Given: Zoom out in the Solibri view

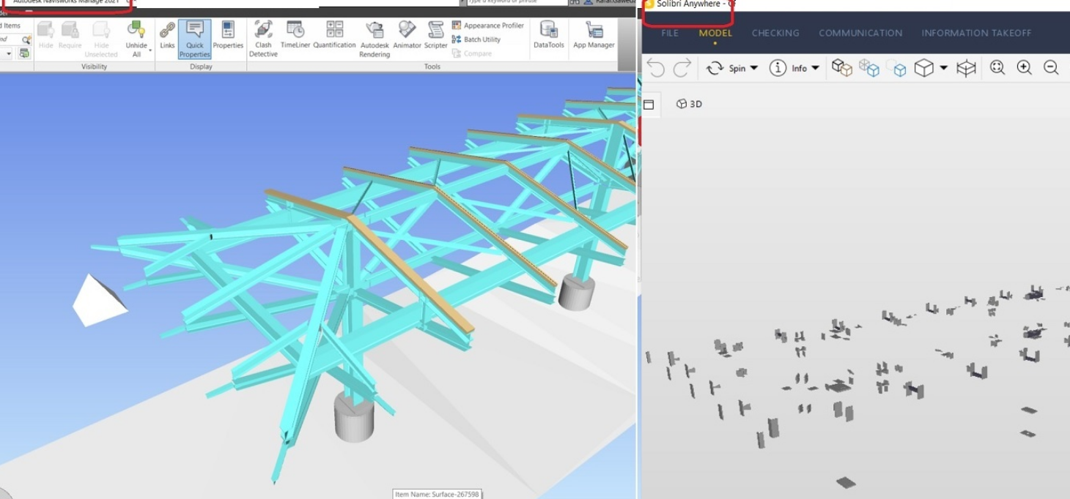Looking at the screenshot, I should (x=1051, y=68).
